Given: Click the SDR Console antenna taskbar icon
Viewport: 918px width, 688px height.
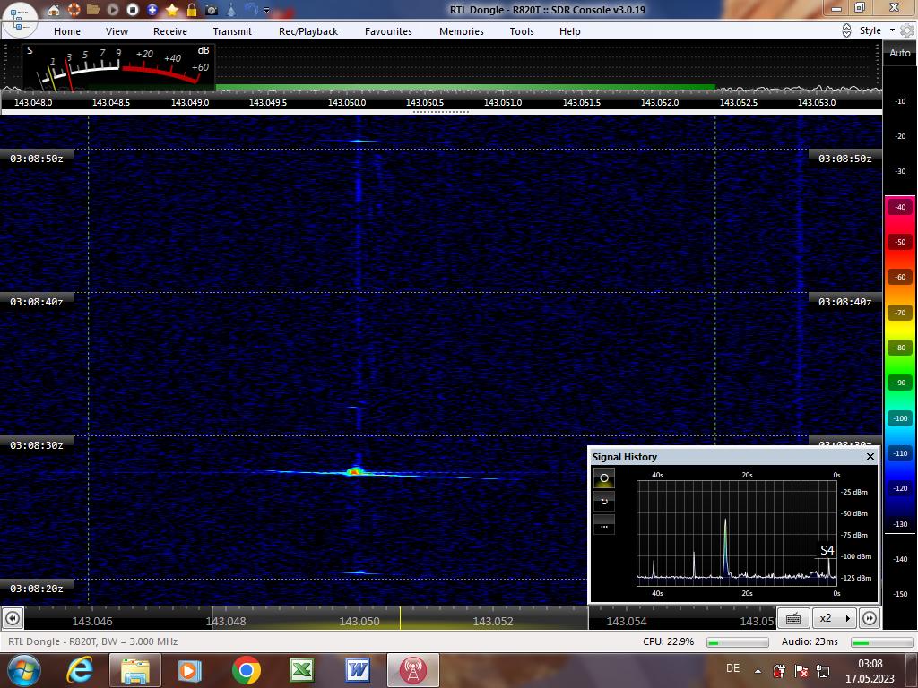Looking at the screenshot, I should [412, 670].
